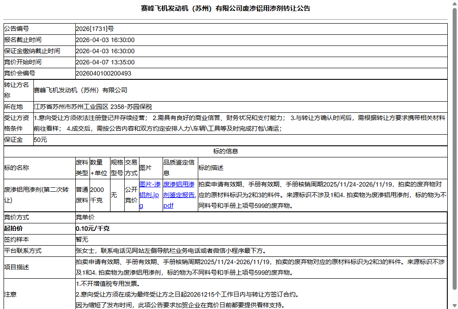
Task: Click the 竞价开始时间 label
Action: (22, 62)
